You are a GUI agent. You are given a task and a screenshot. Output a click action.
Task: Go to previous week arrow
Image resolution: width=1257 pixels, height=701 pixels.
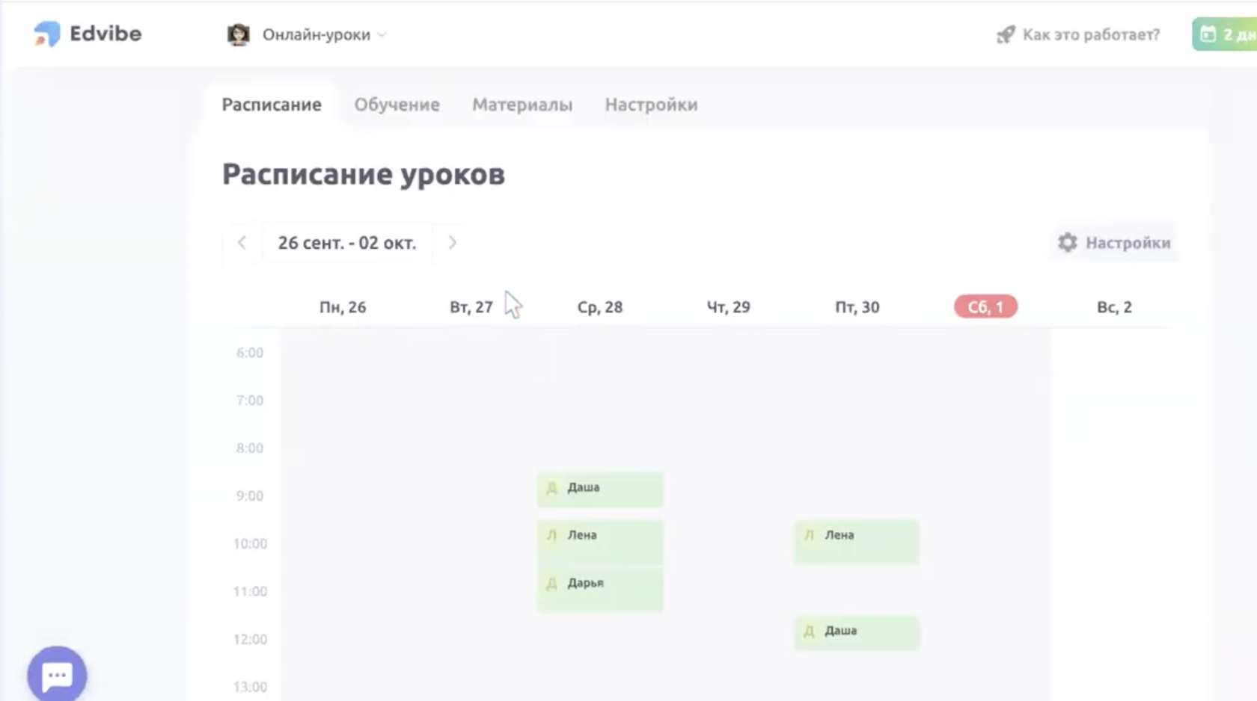pos(242,243)
